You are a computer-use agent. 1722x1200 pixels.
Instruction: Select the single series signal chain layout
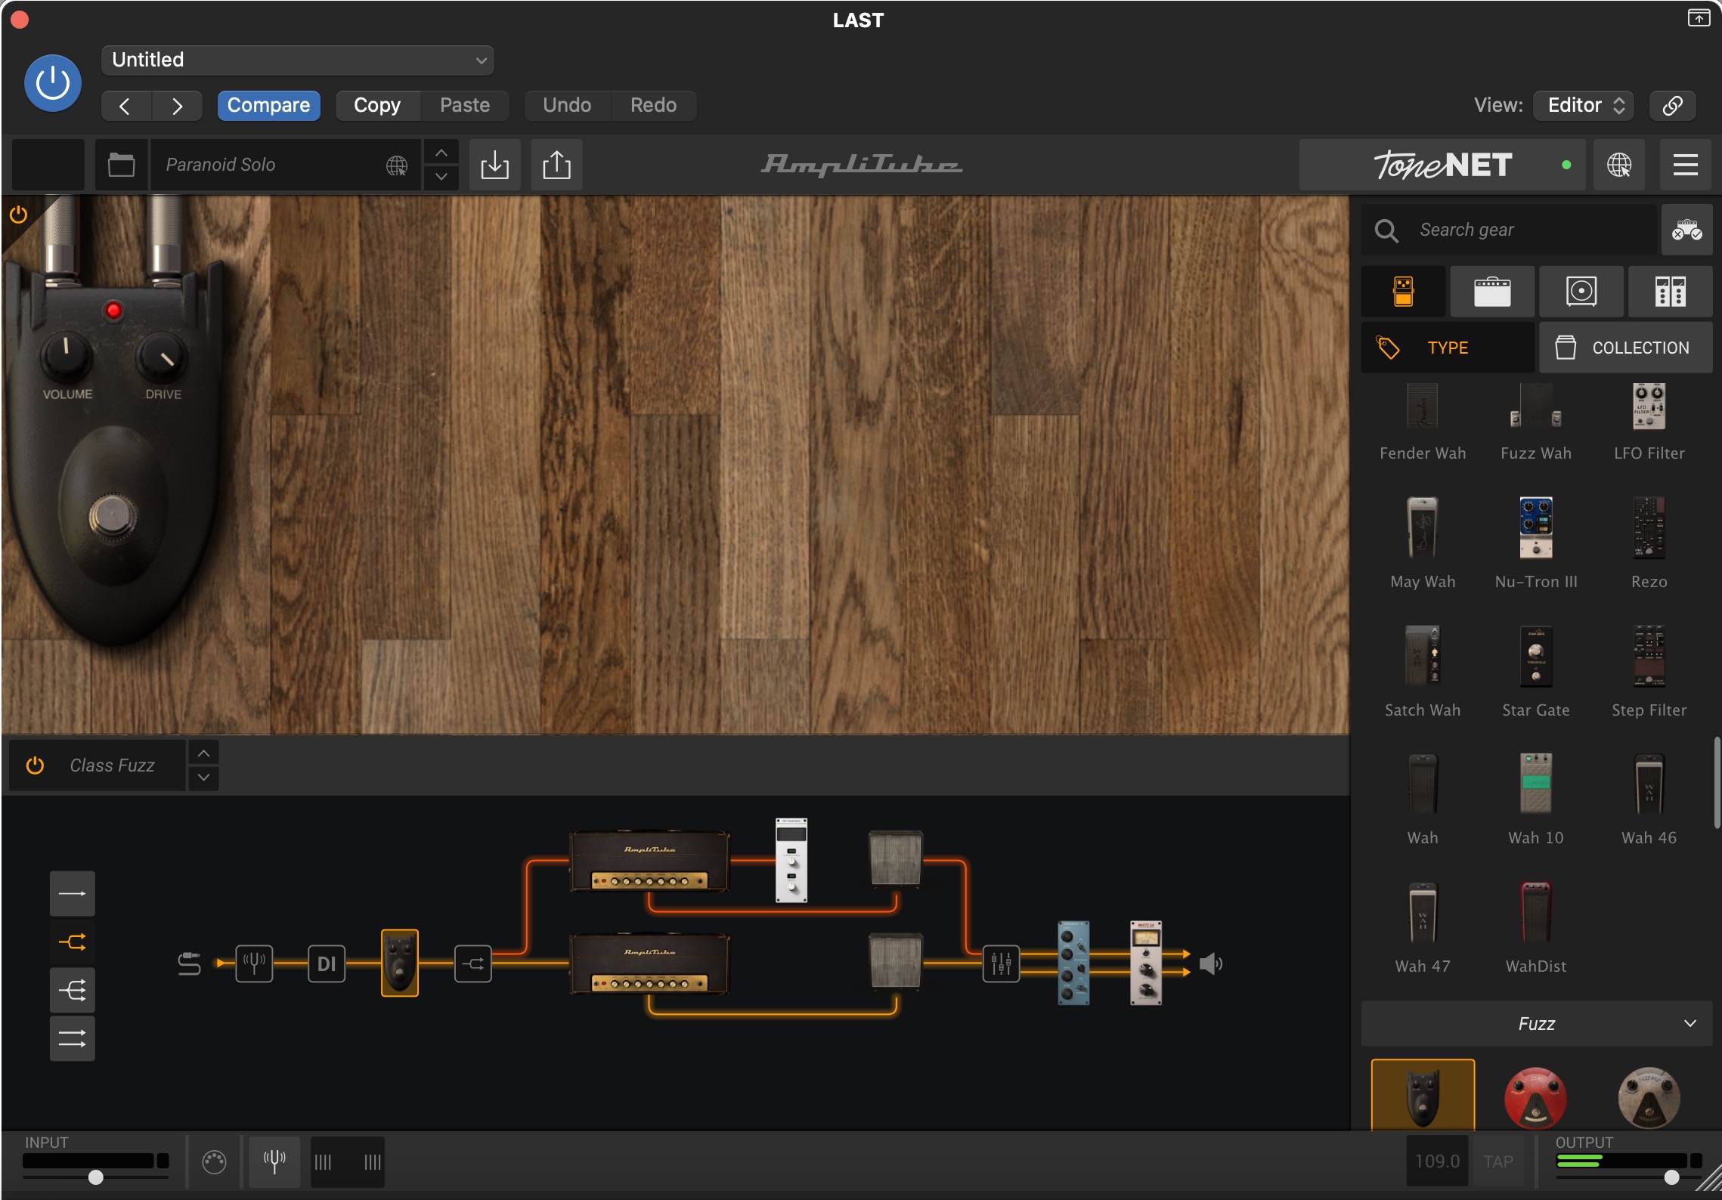tap(73, 894)
